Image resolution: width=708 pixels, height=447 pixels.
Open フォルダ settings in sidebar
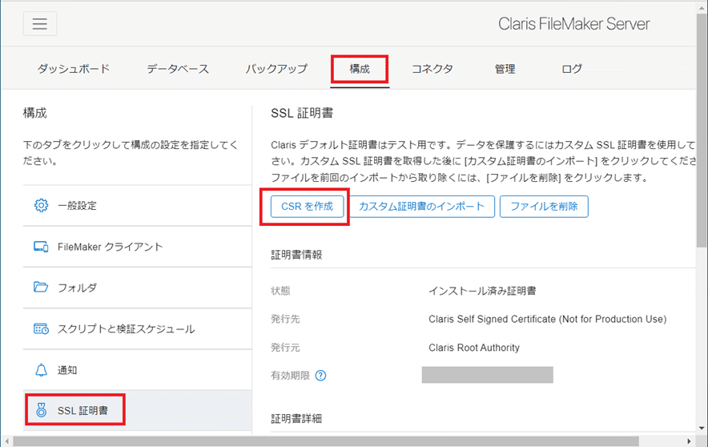(x=137, y=288)
